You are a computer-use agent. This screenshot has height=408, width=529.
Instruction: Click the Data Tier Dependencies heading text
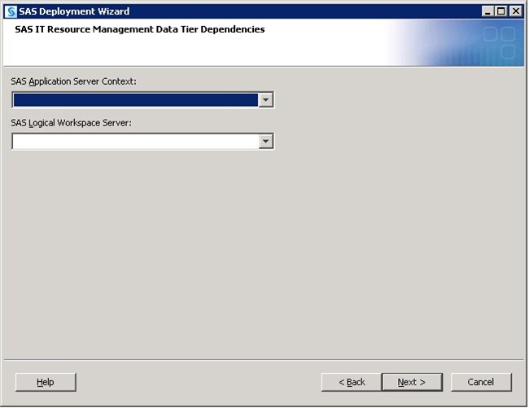(139, 29)
